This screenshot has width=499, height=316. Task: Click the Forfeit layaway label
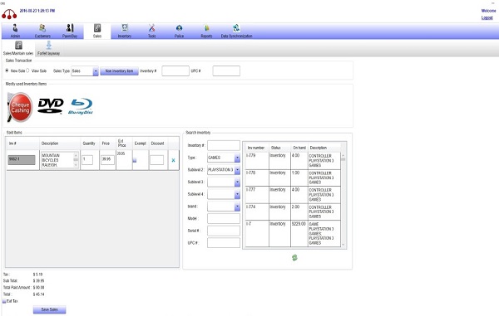coord(49,53)
